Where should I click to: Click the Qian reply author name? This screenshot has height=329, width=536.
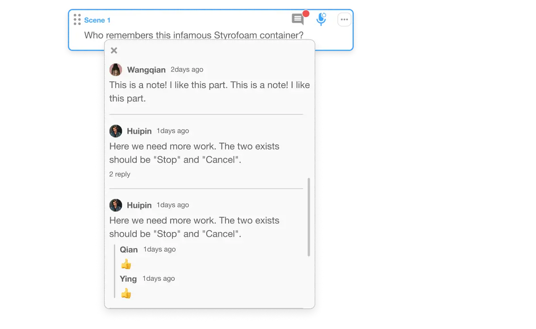(129, 249)
